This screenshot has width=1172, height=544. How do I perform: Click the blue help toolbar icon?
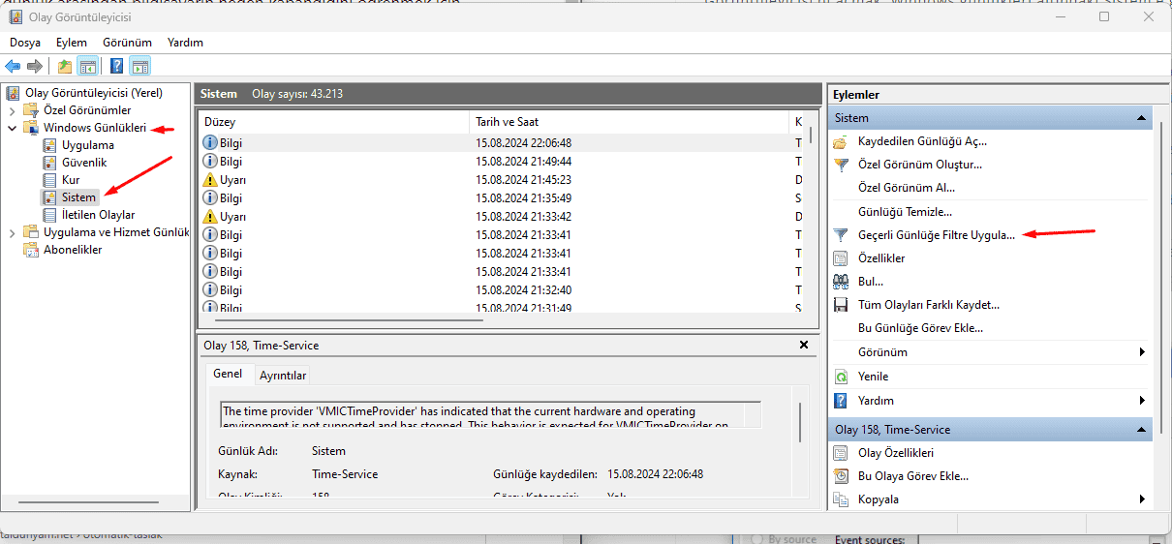[116, 67]
